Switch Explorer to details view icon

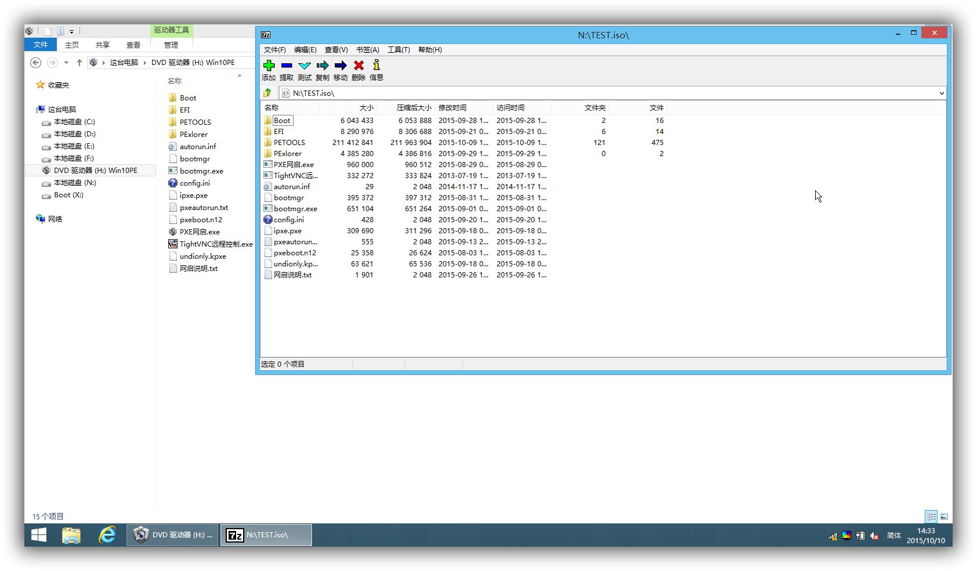(931, 516)
